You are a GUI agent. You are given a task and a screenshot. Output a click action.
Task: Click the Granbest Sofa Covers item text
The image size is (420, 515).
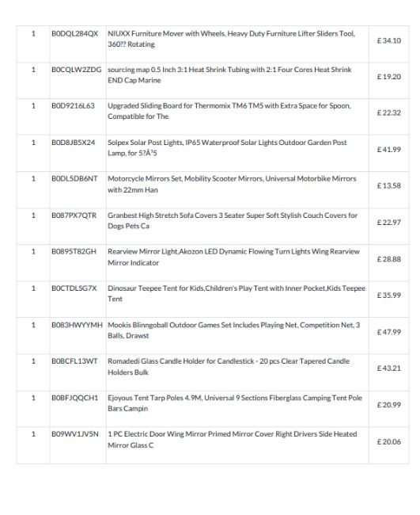coord(233,221)
